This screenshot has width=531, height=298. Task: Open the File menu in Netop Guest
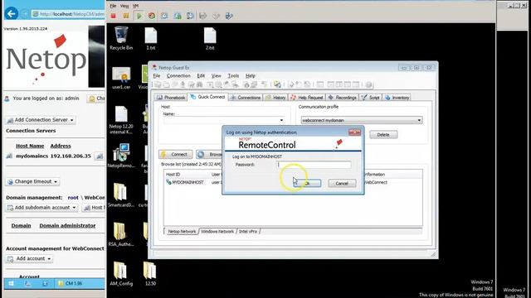[157, 75]
